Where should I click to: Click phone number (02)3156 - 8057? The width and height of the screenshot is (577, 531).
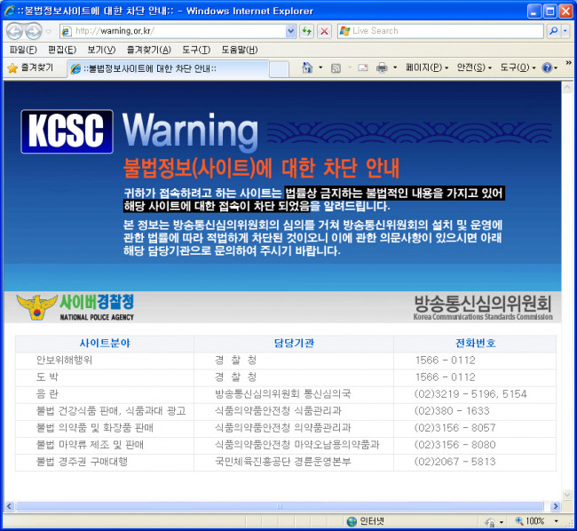pyautogui.click(x=454, y=428)
